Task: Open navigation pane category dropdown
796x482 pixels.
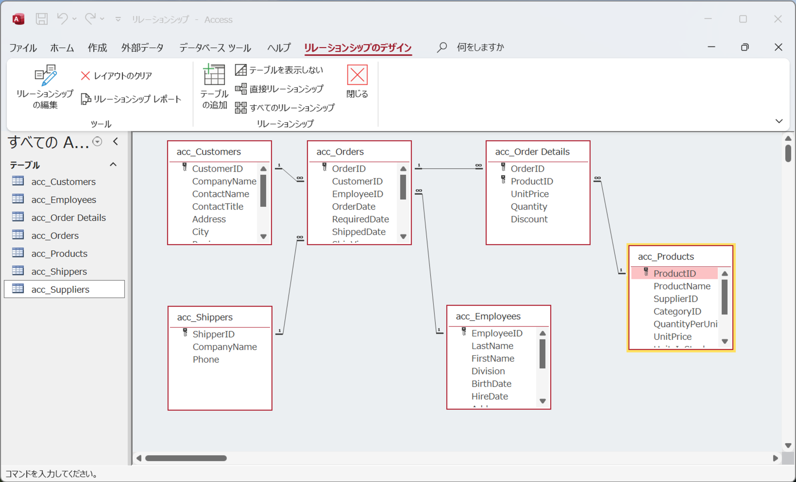Action: click(x=97, y=142)
